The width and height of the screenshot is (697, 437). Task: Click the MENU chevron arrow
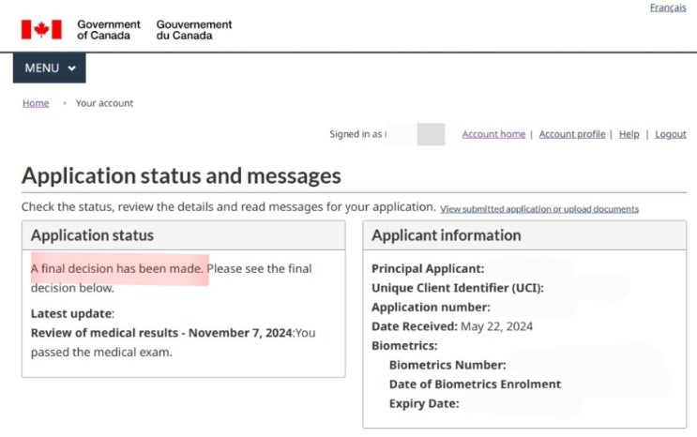point(72,68)
